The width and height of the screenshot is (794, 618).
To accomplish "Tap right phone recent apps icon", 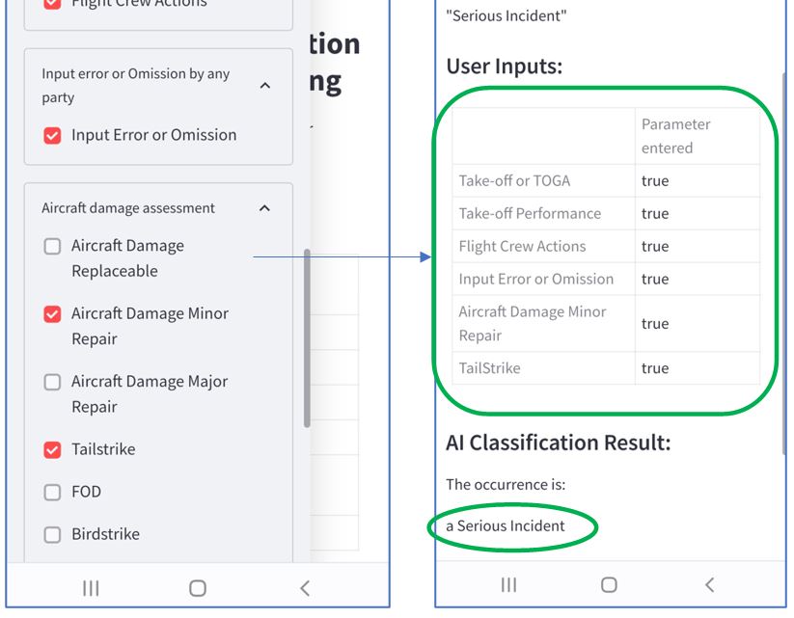I will click(x=508, y=584).
